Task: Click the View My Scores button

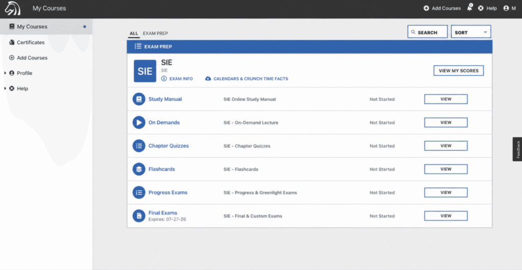Action: click(x=458, y=71)
